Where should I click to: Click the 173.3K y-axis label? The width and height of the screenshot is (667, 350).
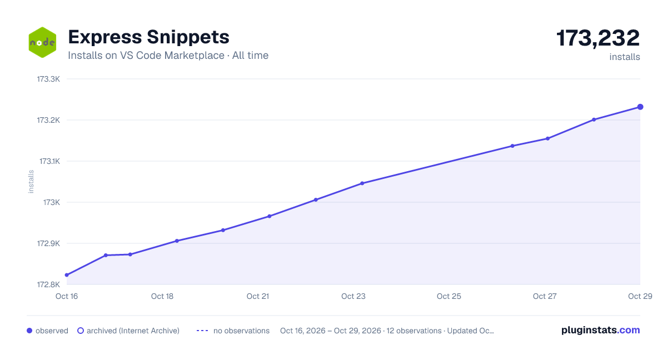(x=48, y=79)
